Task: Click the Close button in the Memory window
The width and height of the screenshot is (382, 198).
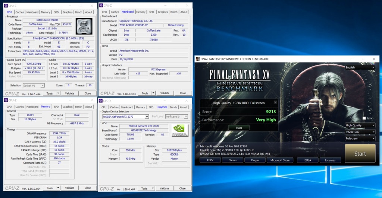Action: [x=88, y=188]
